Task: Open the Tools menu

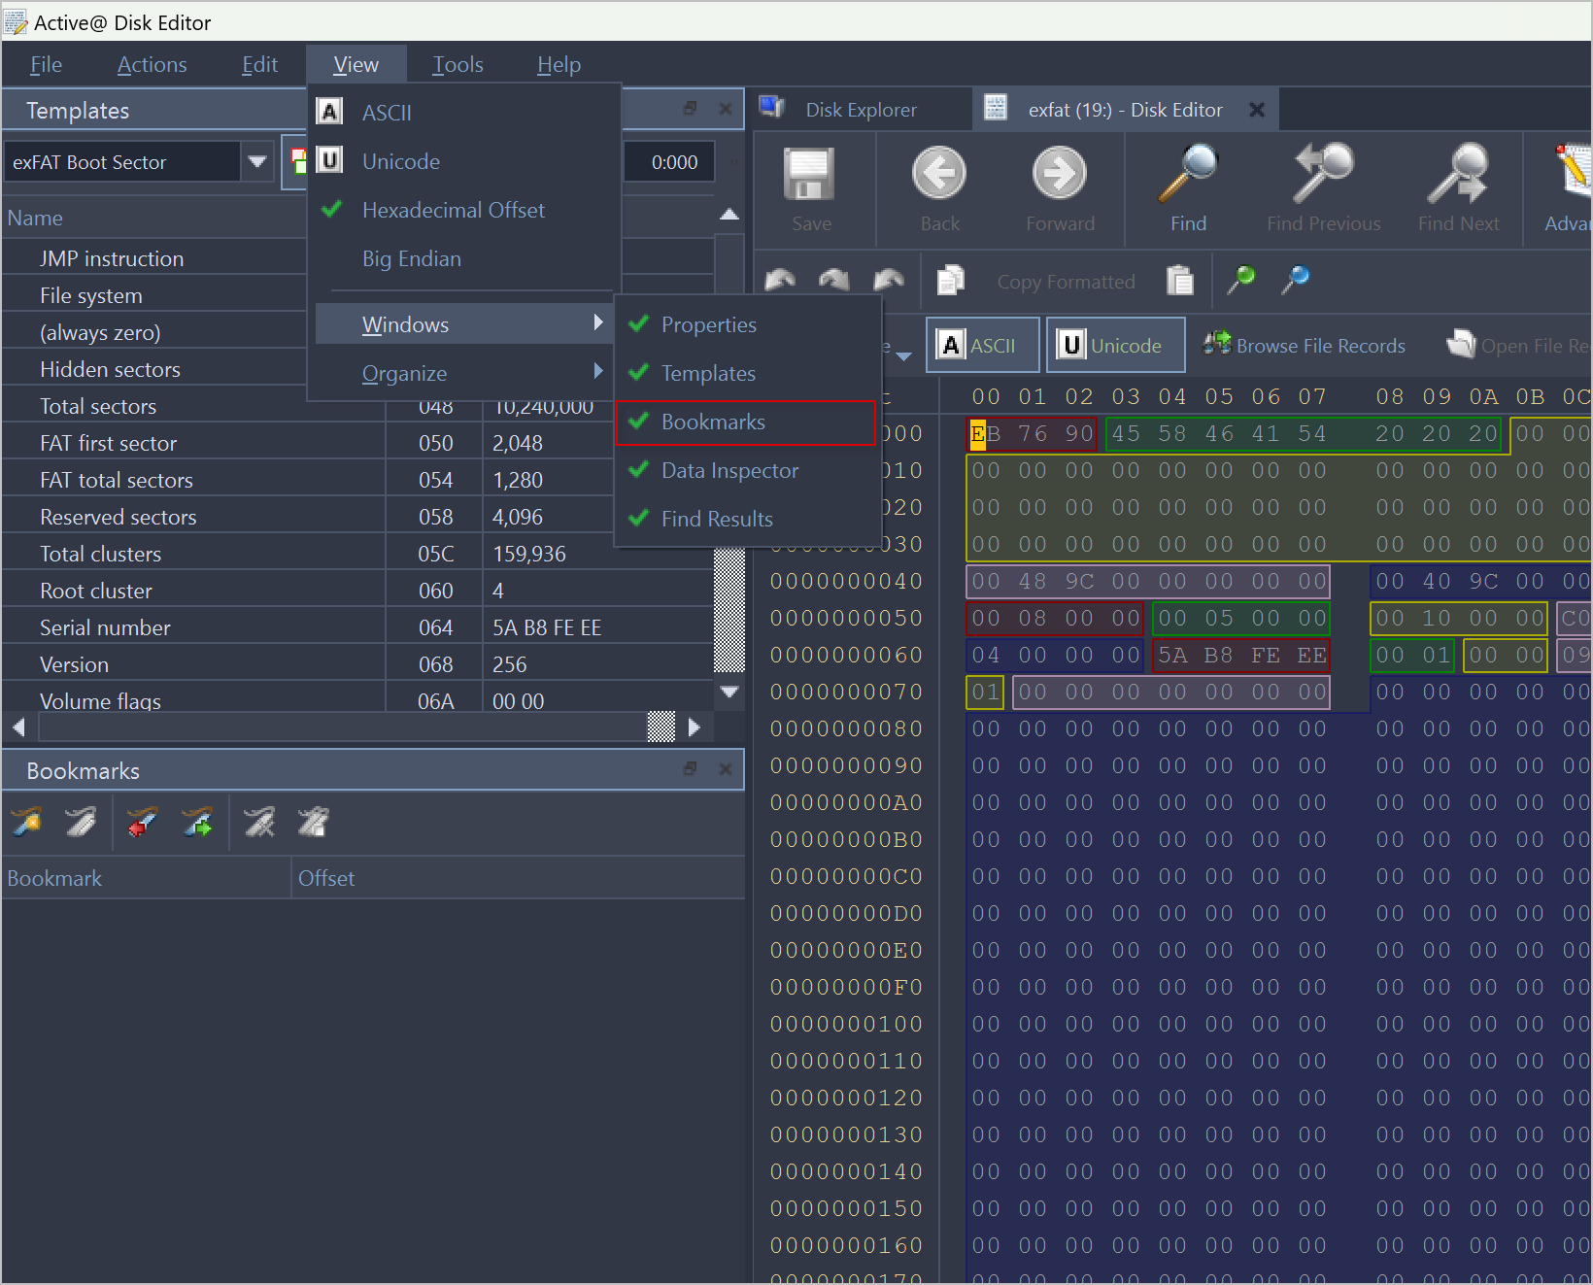Action: 458,65
